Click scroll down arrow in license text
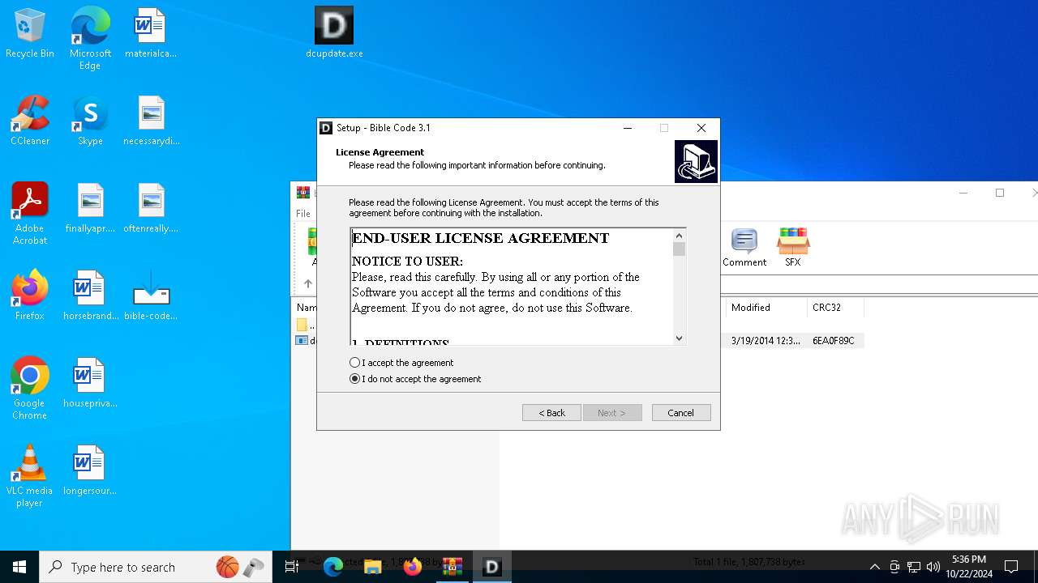 click(679, 338)
